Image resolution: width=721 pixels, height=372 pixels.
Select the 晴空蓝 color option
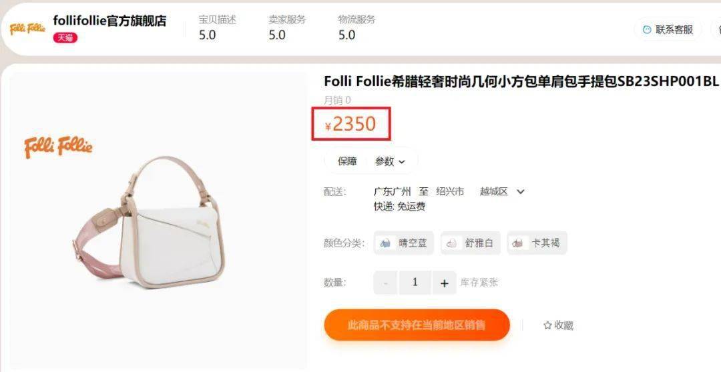[404, 243]
